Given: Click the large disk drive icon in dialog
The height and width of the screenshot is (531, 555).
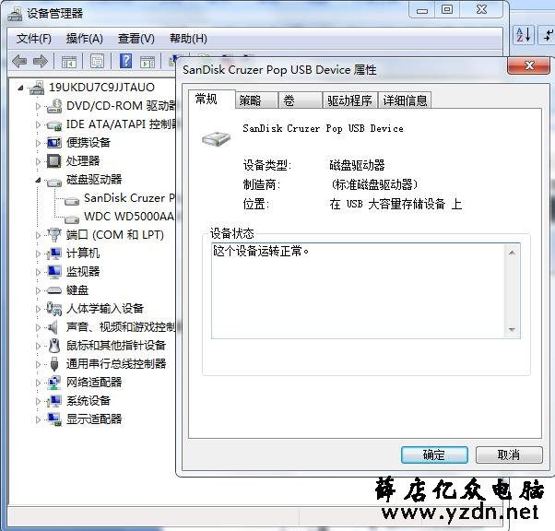Looking at the screenshot, I should click(217, 138).
